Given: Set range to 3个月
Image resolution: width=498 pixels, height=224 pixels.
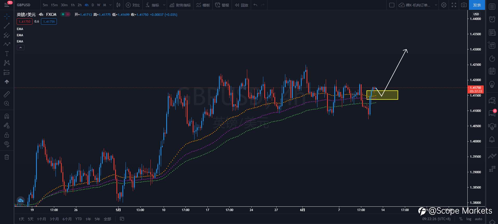Looking at the screenshot, I should [54, 219].
